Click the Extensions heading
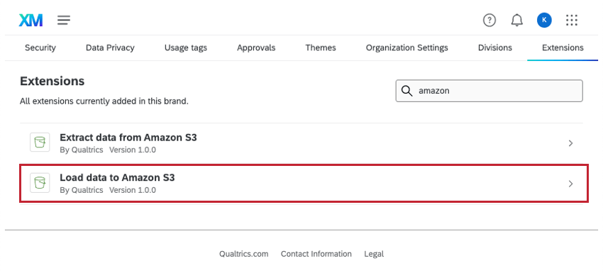 click(x=52, y=81)
